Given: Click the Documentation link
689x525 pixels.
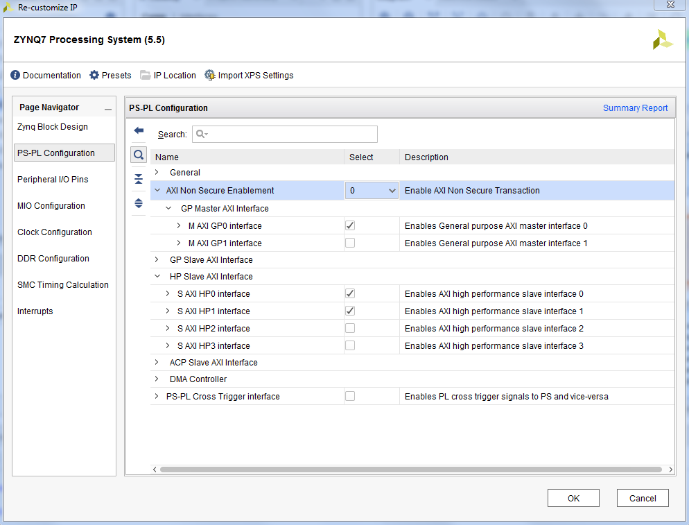Looking at the screenshot, I should click(x=52, y=75).
